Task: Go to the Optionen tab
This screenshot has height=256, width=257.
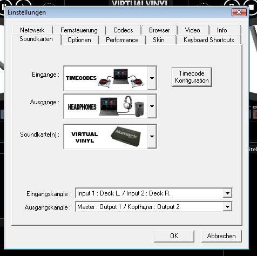Action: click(x=79, y=40)
